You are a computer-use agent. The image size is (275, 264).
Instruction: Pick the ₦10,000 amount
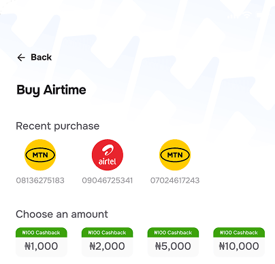pyautogui.click(x=239, y=246)
